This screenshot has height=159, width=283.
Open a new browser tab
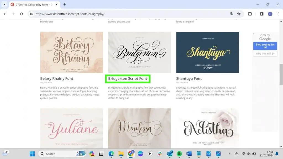(x=65, y=4)
